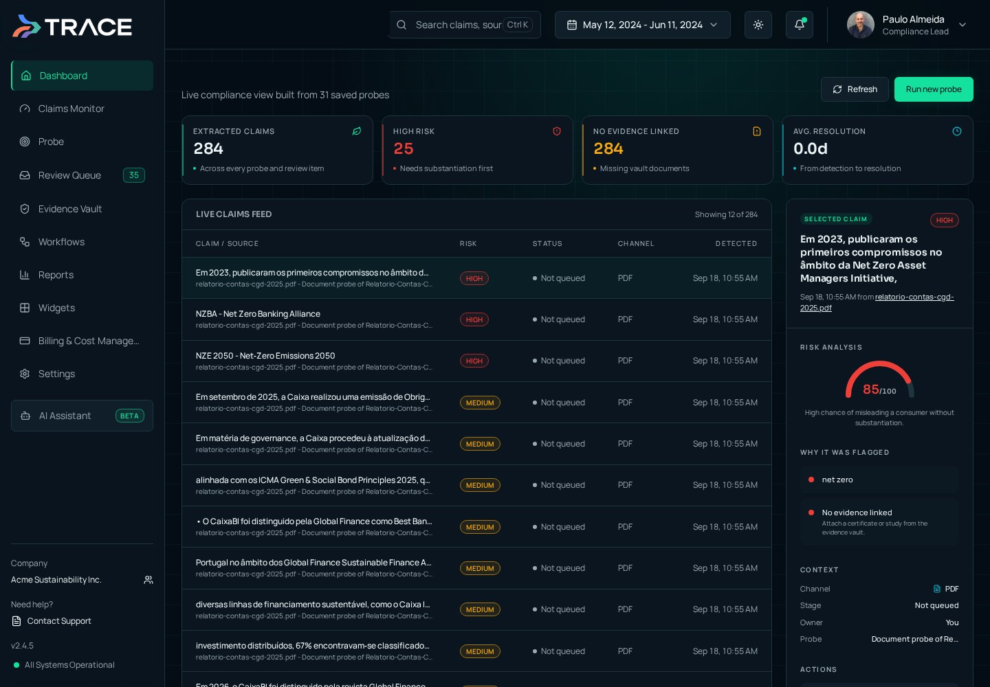Click the 'net zero' flagged reason
Viewport: 990px width, 687px height.
[x=879, y=480]
